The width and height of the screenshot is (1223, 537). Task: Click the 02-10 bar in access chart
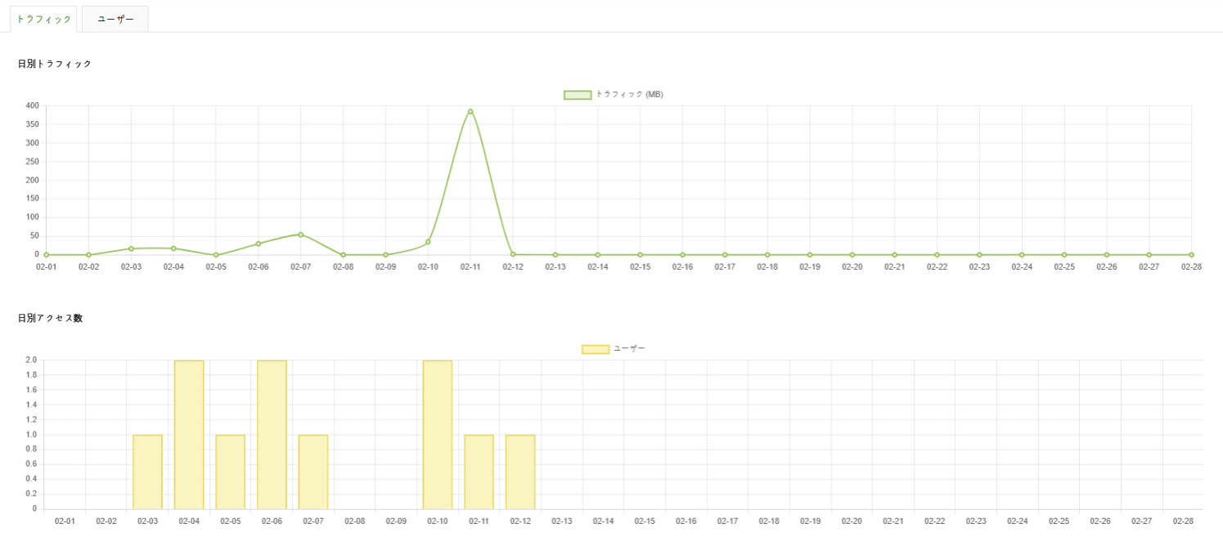pyautogui.click(x=438, y=434)
